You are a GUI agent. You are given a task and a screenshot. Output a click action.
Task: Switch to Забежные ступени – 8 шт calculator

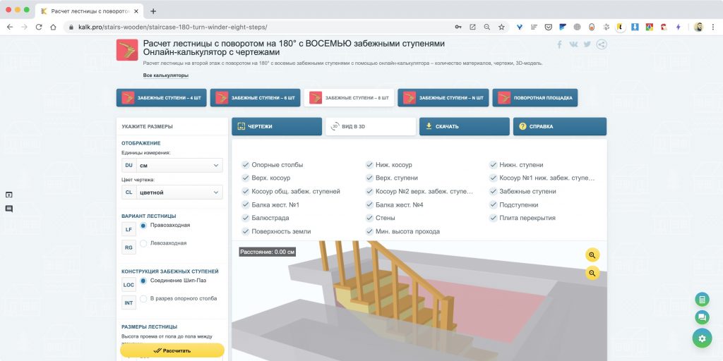tap(349, 97)
